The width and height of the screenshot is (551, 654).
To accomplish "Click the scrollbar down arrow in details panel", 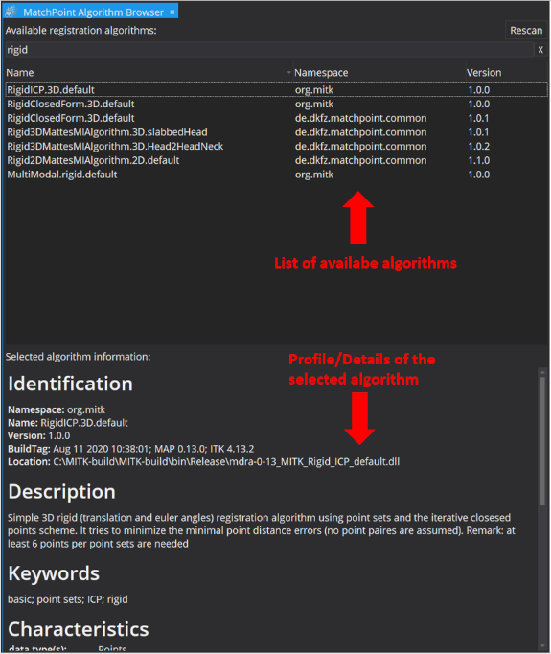I will [542, 645].
